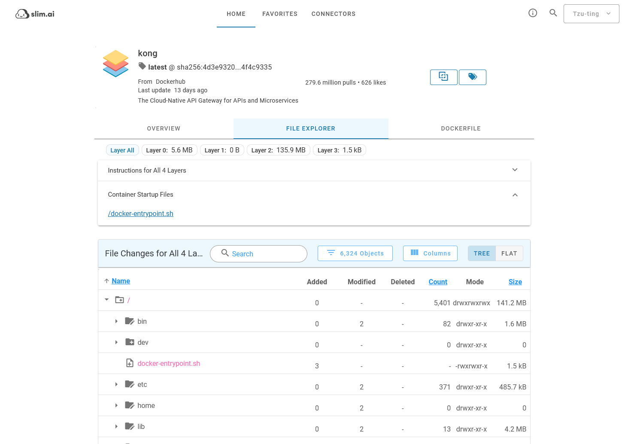Open the info circle icon
This screenshot has width=628, height=444.
point(533,13)
